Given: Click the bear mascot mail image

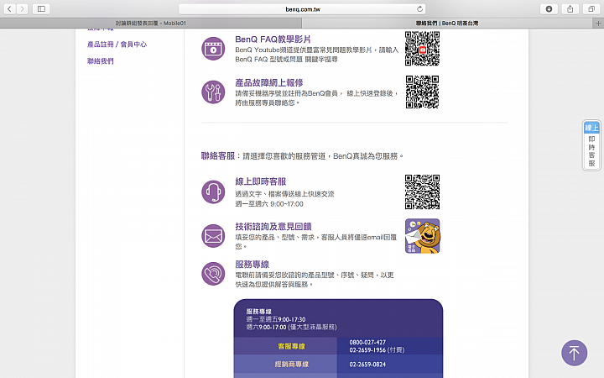Looking at the screenshot, I should point(422,236).
